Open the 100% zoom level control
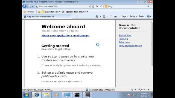The height and width of the screenshot is (98, 175). coord(142,90)
